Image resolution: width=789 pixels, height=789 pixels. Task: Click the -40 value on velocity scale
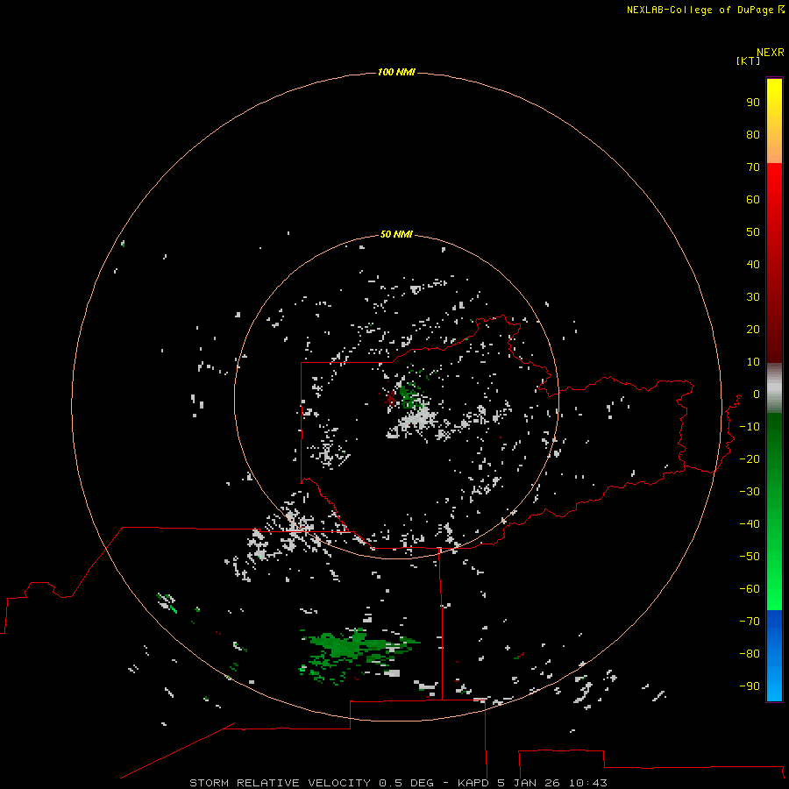tap(750, 524)
